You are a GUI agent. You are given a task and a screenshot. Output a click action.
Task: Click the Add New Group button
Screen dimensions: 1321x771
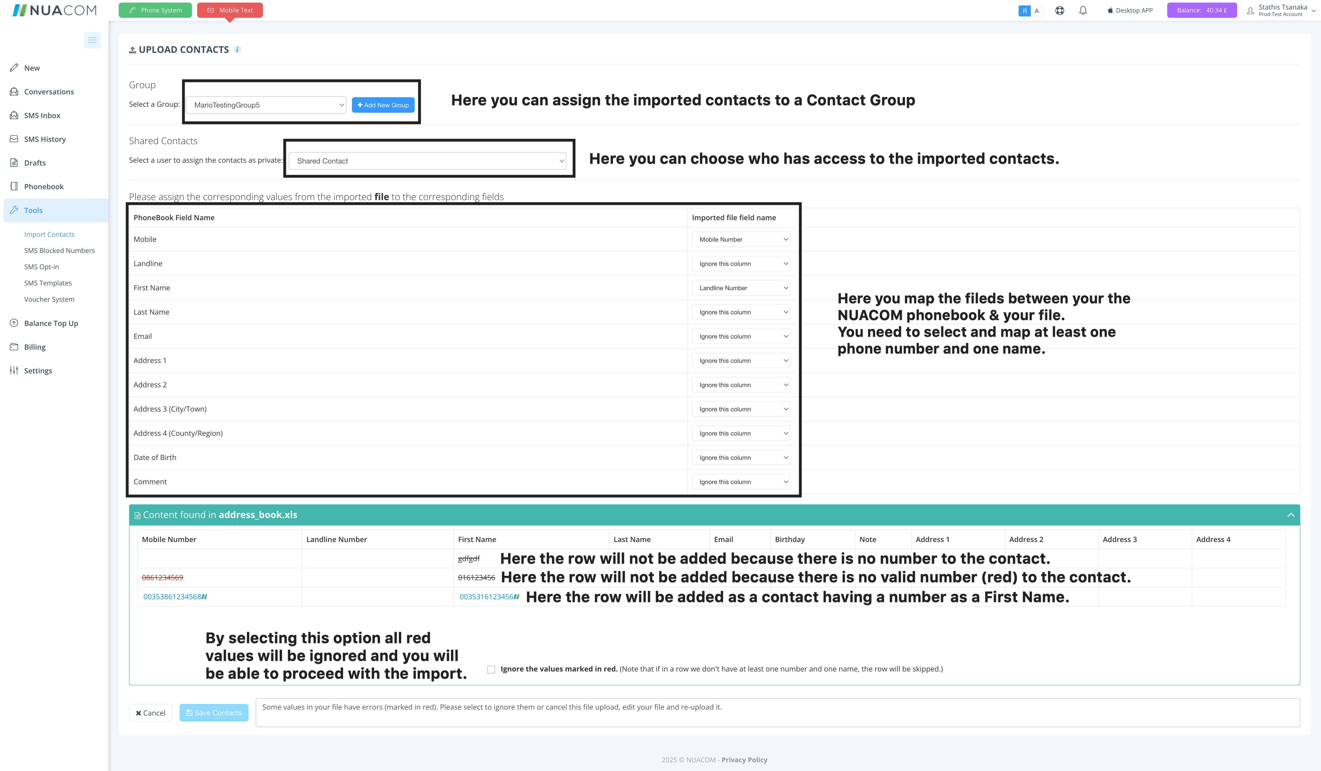point(383,105)
